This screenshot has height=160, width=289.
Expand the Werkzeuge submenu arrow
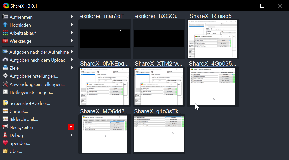[x=72, y=41]
